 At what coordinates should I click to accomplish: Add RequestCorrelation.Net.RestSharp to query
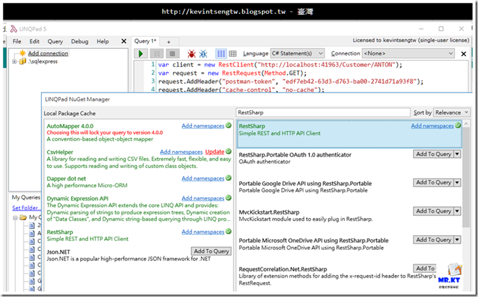425,268
